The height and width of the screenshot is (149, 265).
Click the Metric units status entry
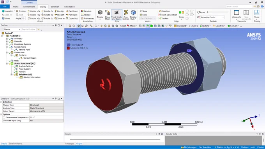tap(227, 147)
